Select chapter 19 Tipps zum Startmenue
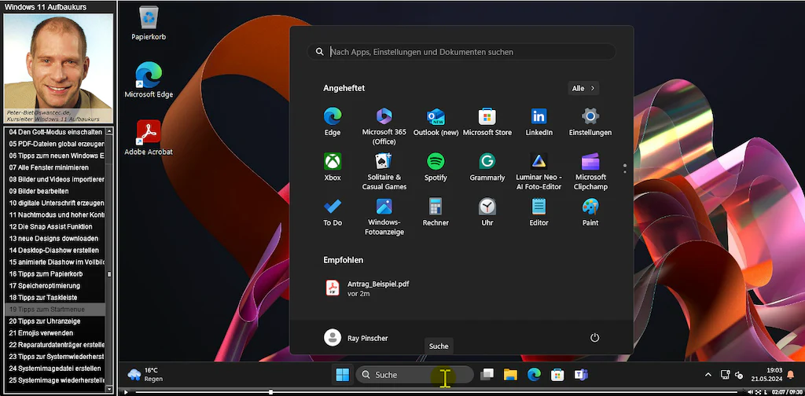The image size is (805, 396). [54, 310]
